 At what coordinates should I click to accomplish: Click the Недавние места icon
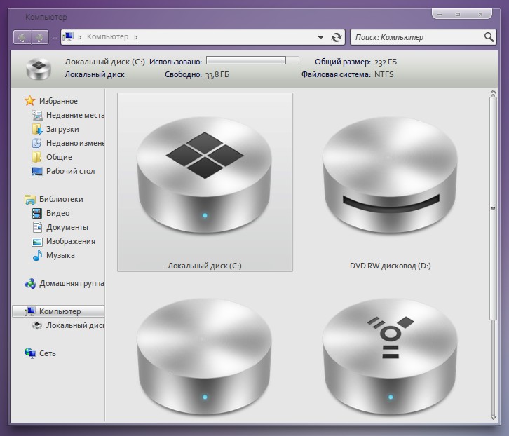[37, 115]
